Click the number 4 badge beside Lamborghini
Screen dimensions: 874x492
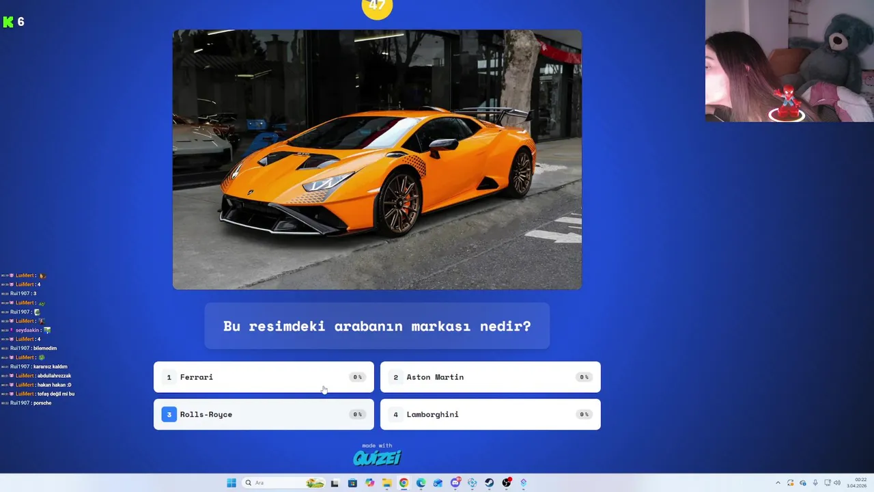395,414
